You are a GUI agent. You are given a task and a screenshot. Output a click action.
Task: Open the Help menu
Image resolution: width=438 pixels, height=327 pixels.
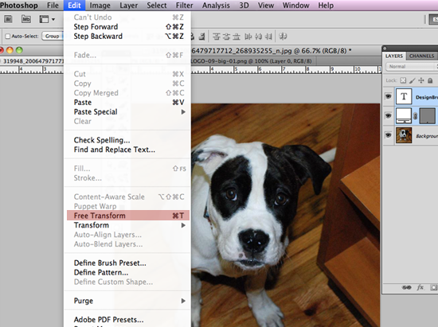(326, 6)
